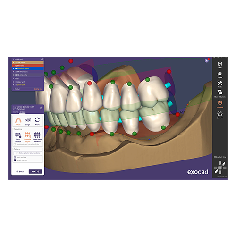Click view cube right arrow
Screen dimensions: 236x236
pos(225,168)
